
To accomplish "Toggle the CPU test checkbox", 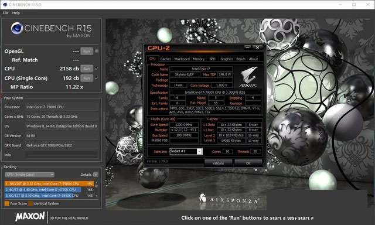I will pos(97,69).
